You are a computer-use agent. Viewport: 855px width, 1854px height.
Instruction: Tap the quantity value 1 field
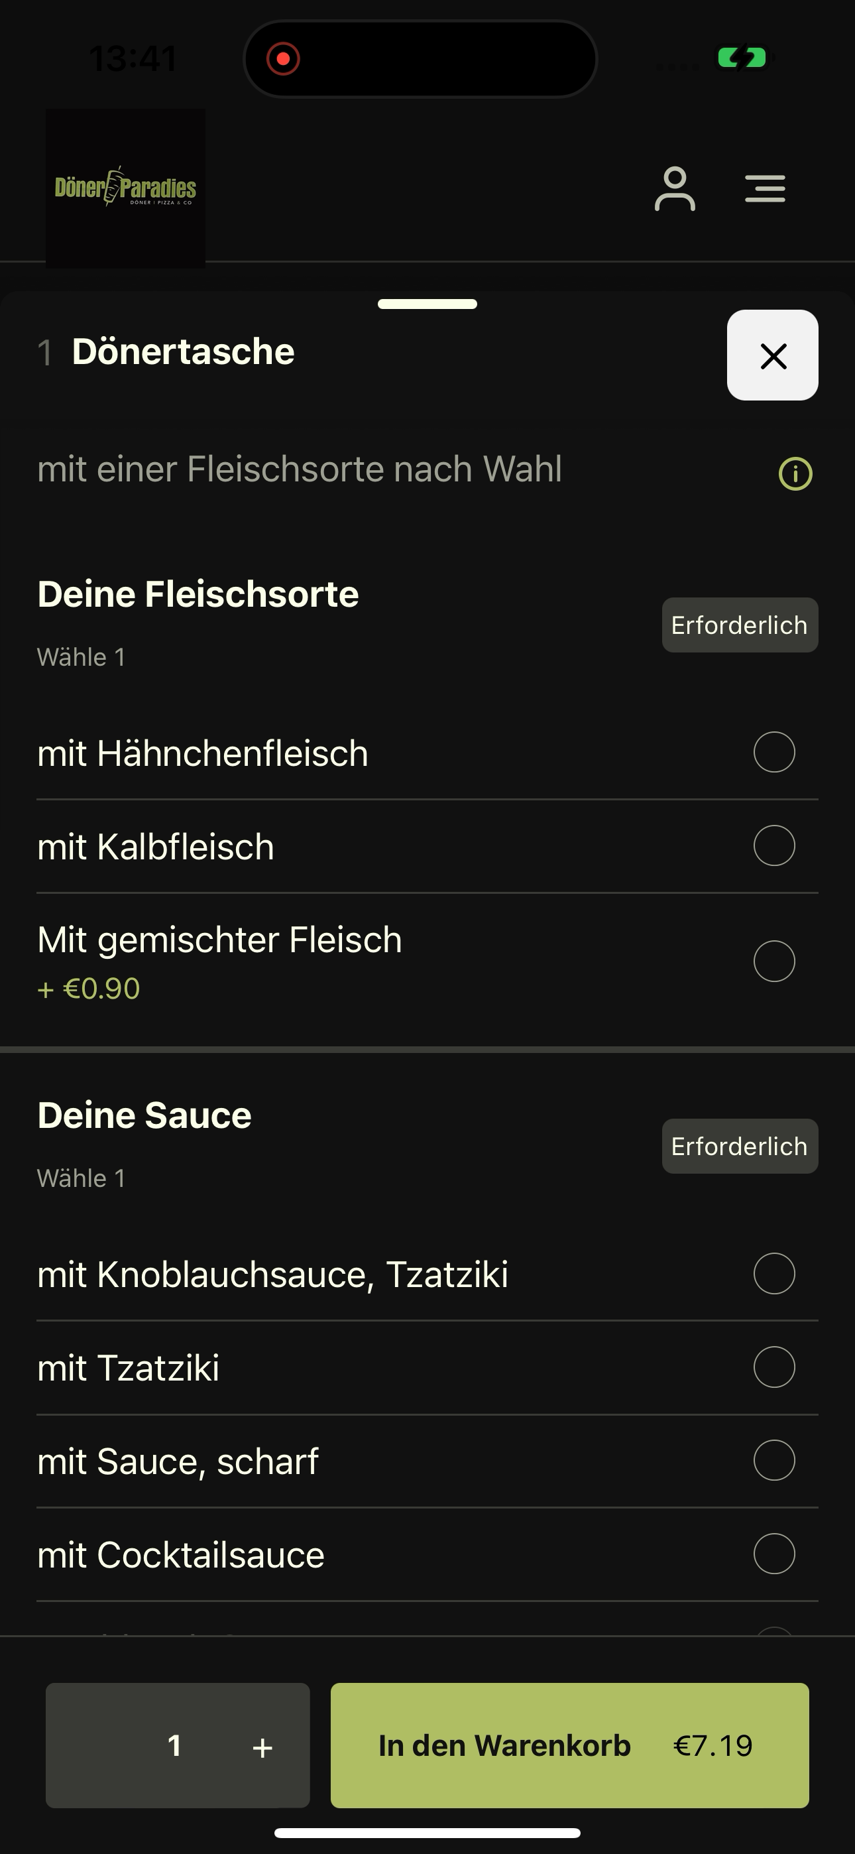tap(174, 1745)
